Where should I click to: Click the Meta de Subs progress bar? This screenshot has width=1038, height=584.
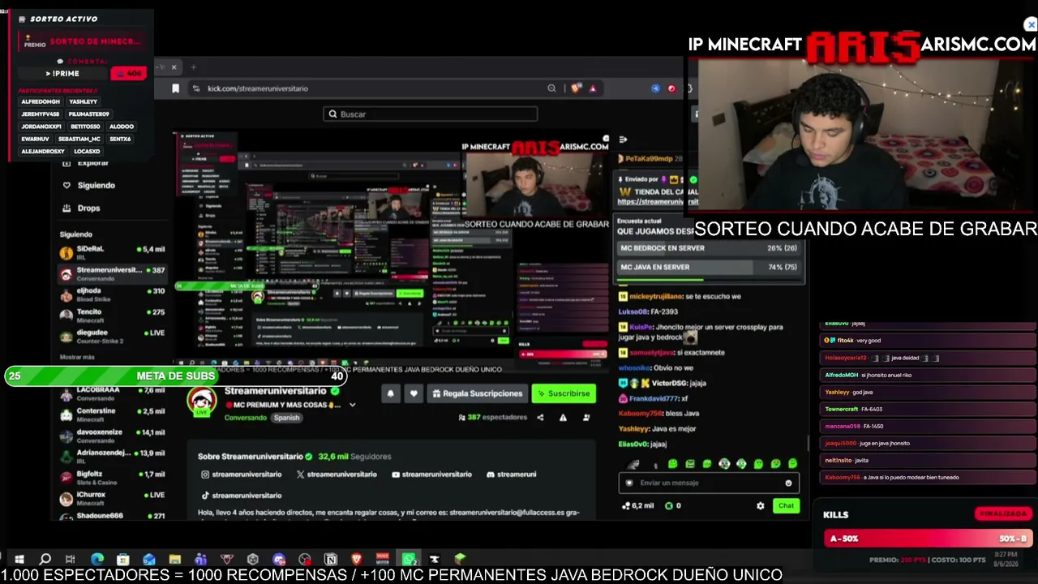tap(176, 376)
